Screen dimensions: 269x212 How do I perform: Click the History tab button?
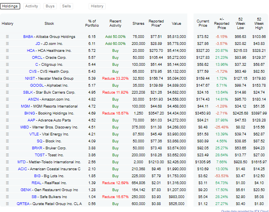[x=97, y=6]
